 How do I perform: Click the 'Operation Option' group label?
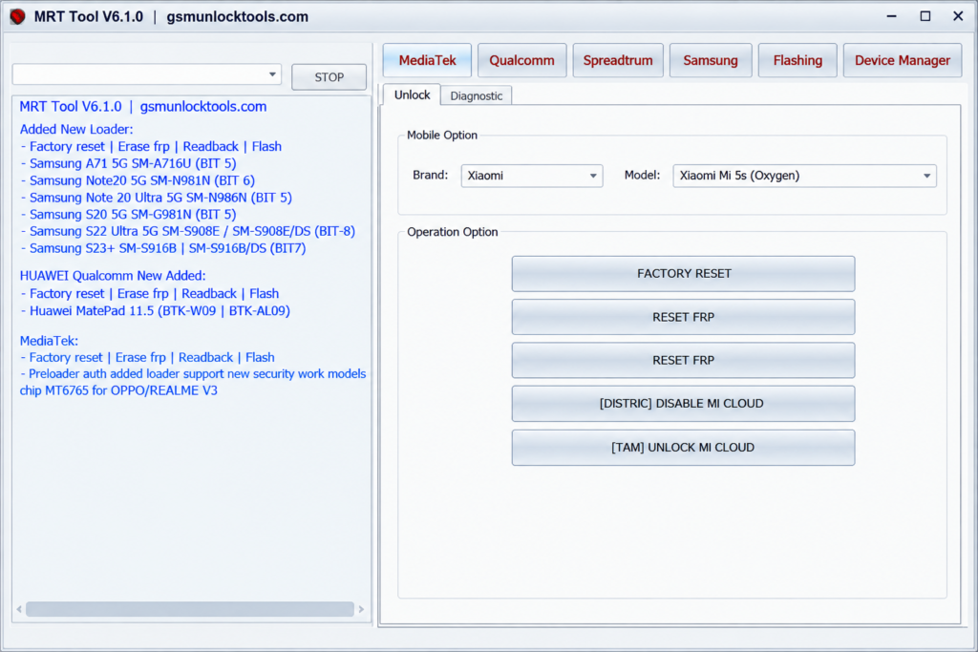[x=452, y=232]
